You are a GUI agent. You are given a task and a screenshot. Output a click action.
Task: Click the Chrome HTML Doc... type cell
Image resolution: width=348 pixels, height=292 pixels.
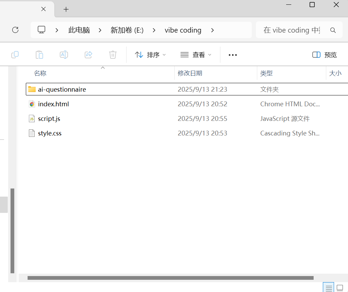click(x=290, y=104)
